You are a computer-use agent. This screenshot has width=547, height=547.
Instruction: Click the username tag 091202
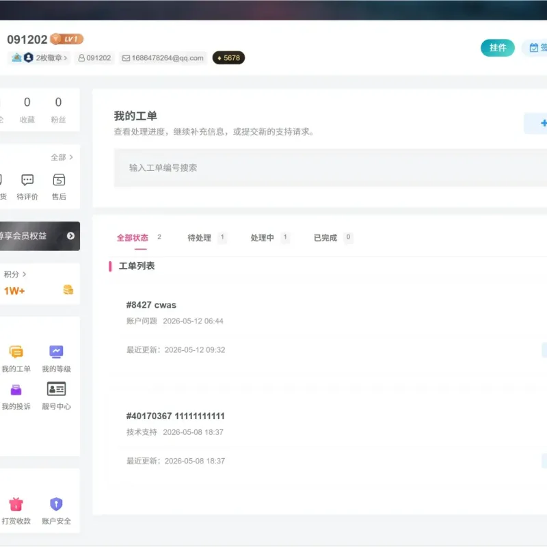[x=94, y=58]
